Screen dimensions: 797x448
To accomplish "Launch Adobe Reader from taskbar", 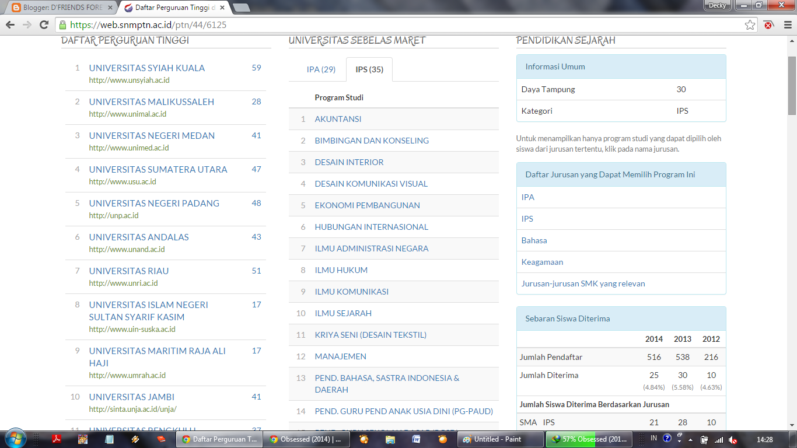I will tap(58, 439).
